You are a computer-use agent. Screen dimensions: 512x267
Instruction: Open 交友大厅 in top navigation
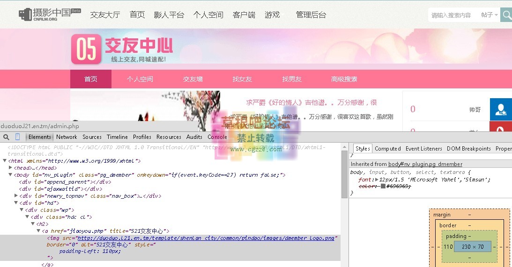[x=105, y=14]
